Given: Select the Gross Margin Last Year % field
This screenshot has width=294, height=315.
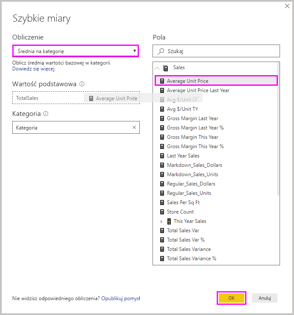Looking at the screenshot, I should [x=195, y=128].
